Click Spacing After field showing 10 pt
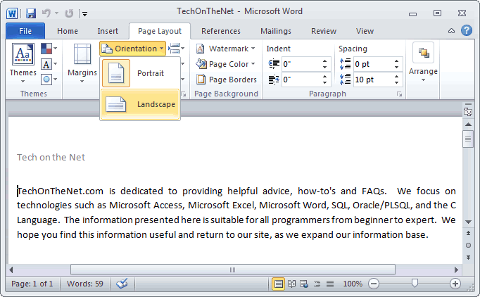This screenshot has width=480, height=297. point(373,80)
